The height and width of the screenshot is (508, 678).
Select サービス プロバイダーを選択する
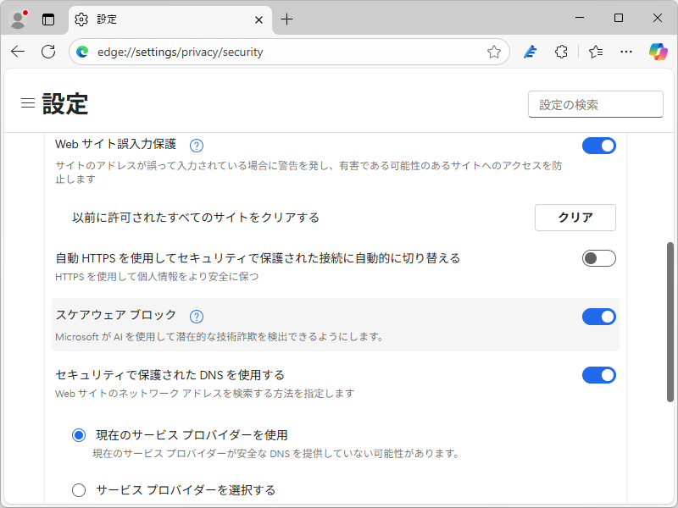click(x=79, y=489)
